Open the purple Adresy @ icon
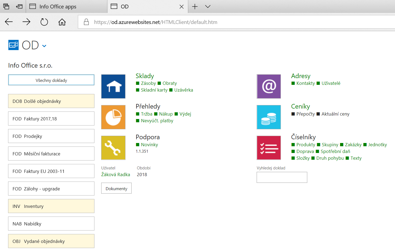The width and height of the screenshot is (395, 251). (x=269, y=86)
